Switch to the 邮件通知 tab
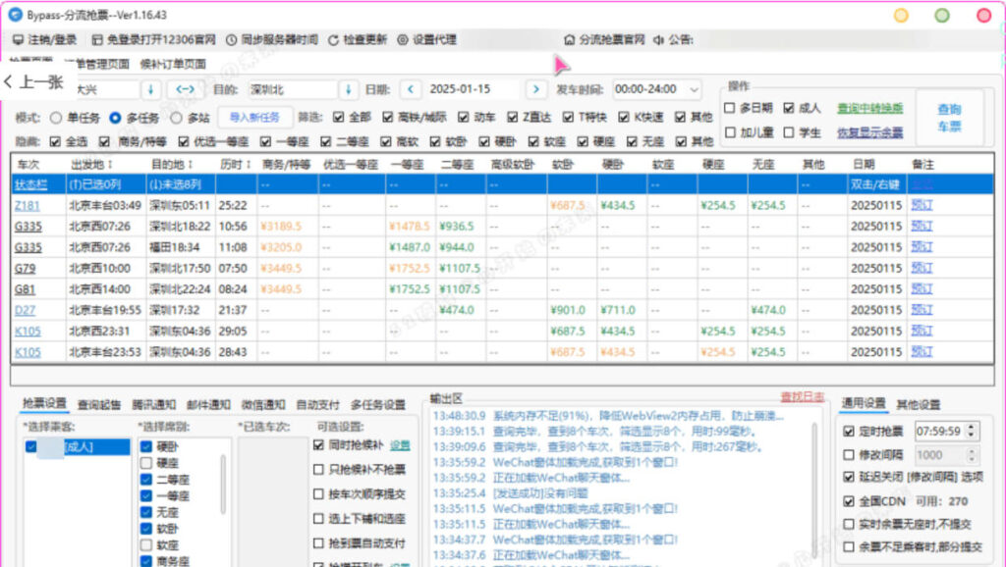1006x567 pixels. coord(207,404)
